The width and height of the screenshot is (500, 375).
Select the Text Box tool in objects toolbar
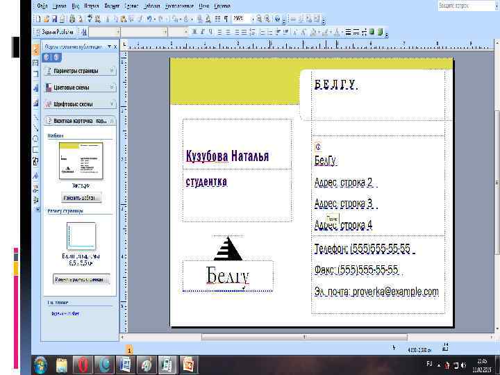(x=35, y=62)
